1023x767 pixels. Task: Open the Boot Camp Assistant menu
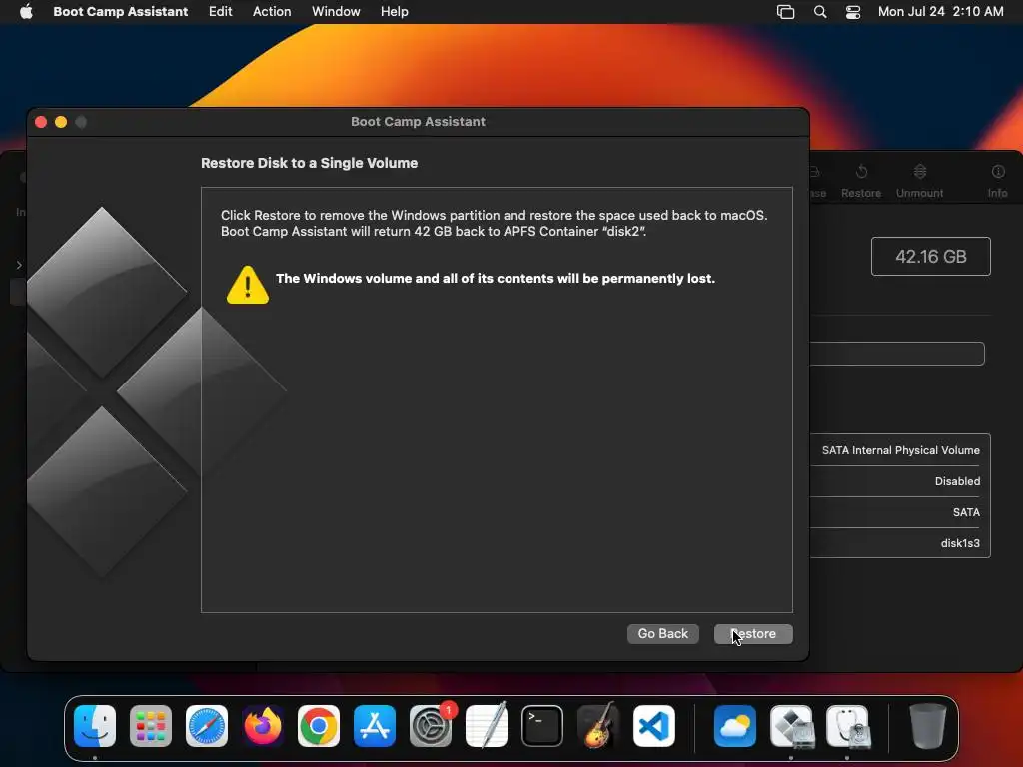tap(120, 12)
